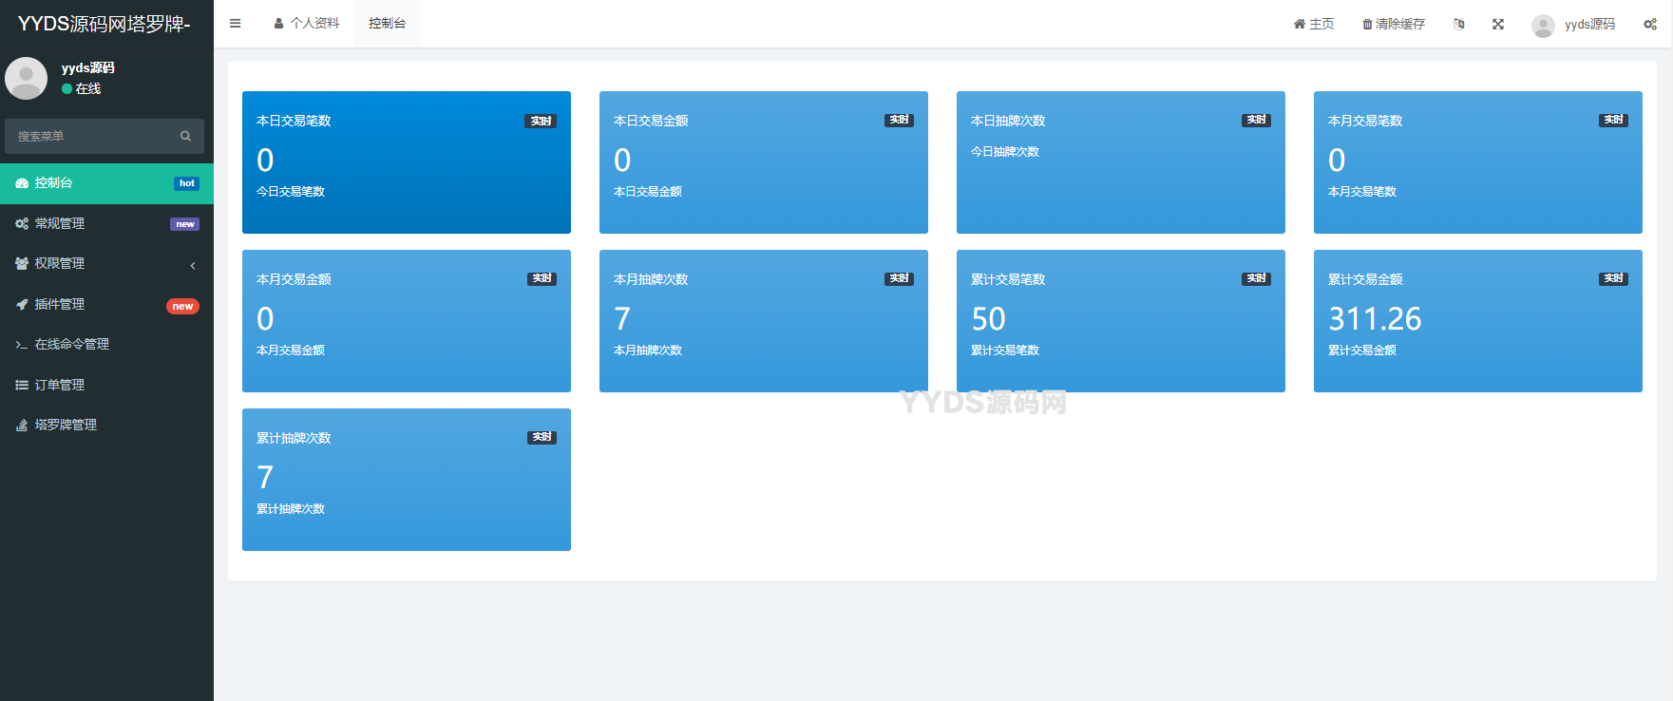This screenshot has width=1673, height=701.
Task: Open the settings gears icon top right
Action: (1650, 24)
